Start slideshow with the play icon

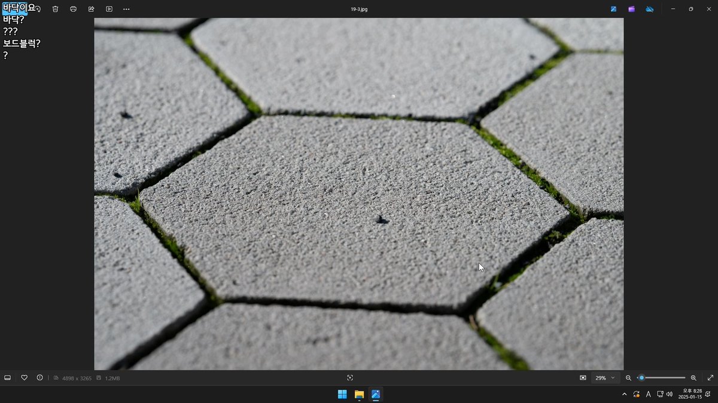pos(109,9)
